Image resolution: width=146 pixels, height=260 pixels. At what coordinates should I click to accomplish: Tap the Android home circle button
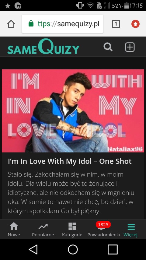pyautogui.click(x=73, y=249)
